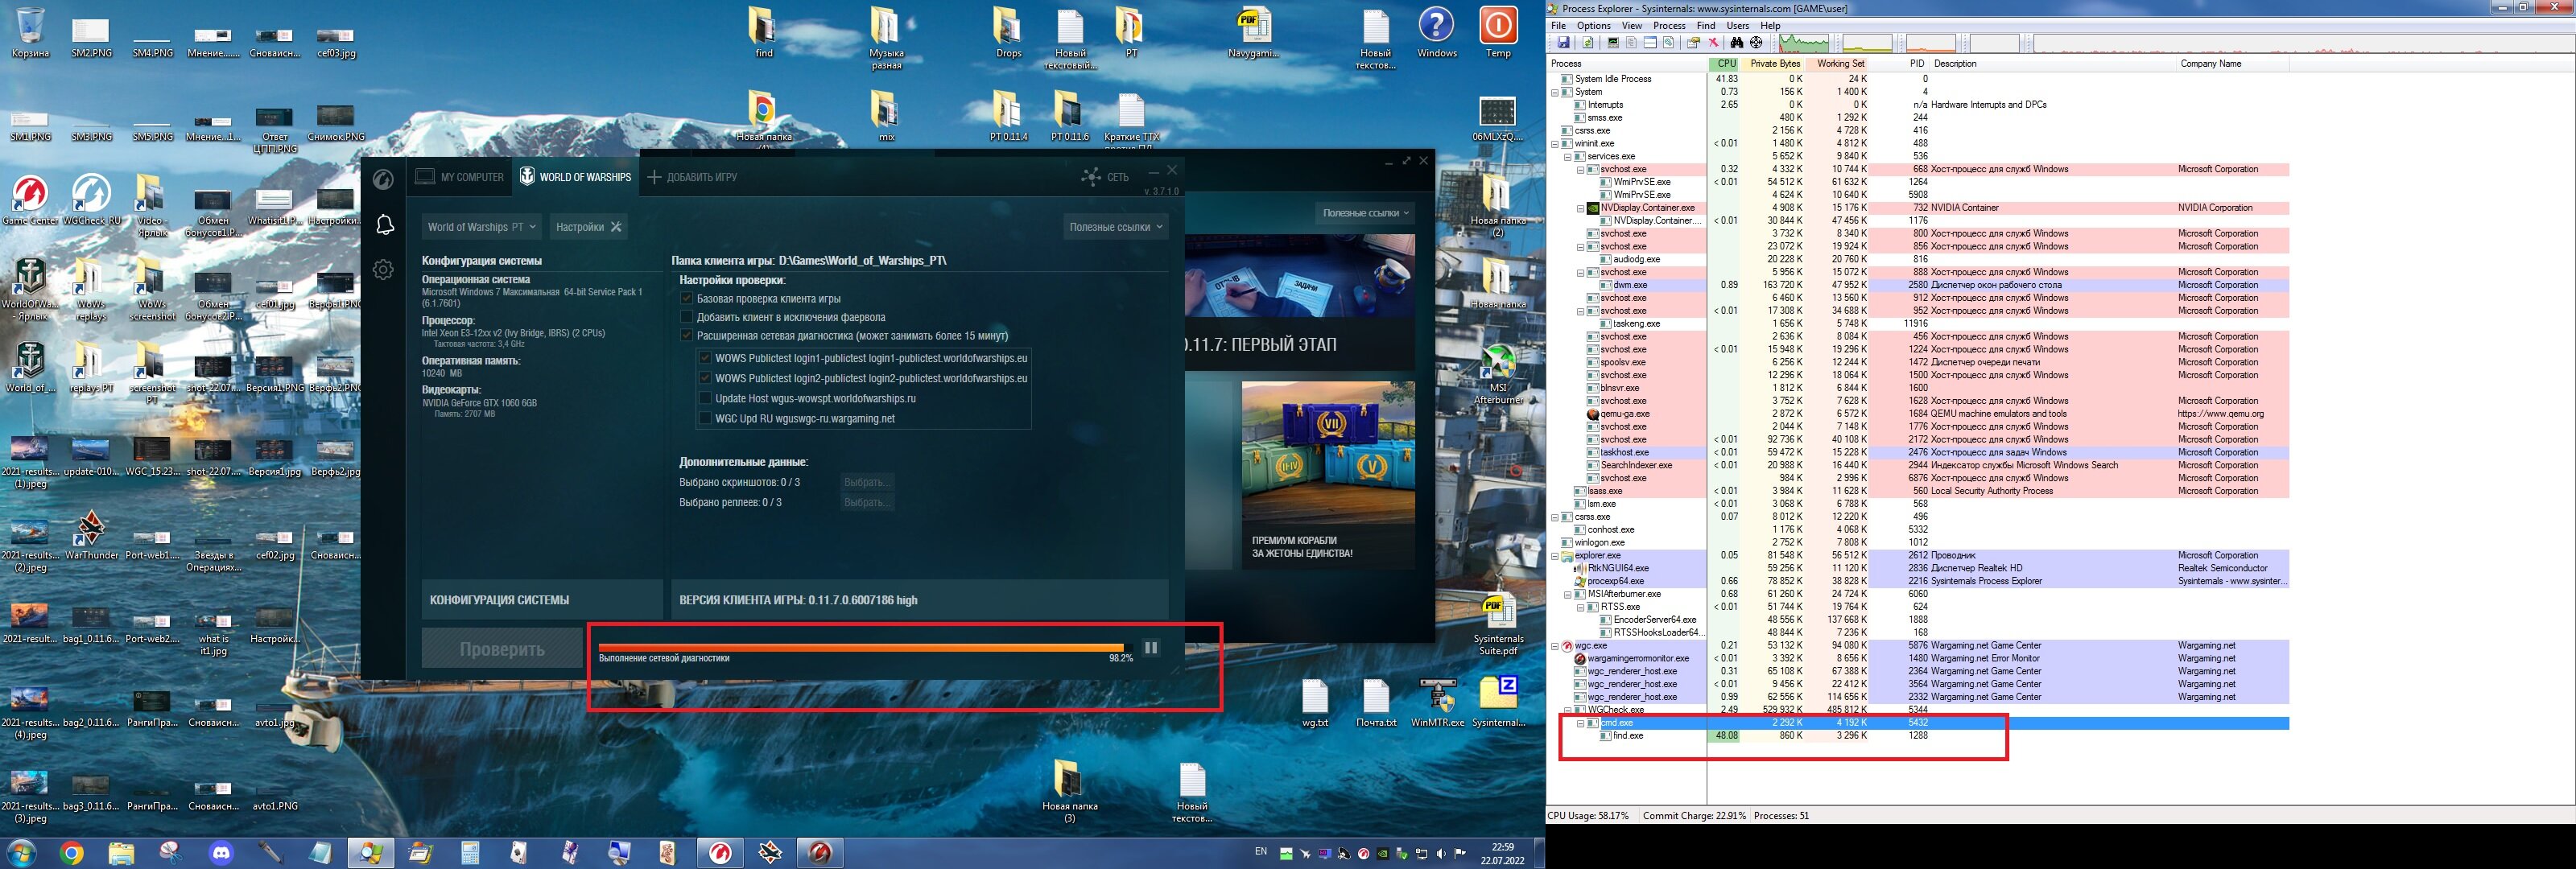Open the View menu in Process Explorer
This screenshot has height=869, width=2576.
coord(1632,25)
